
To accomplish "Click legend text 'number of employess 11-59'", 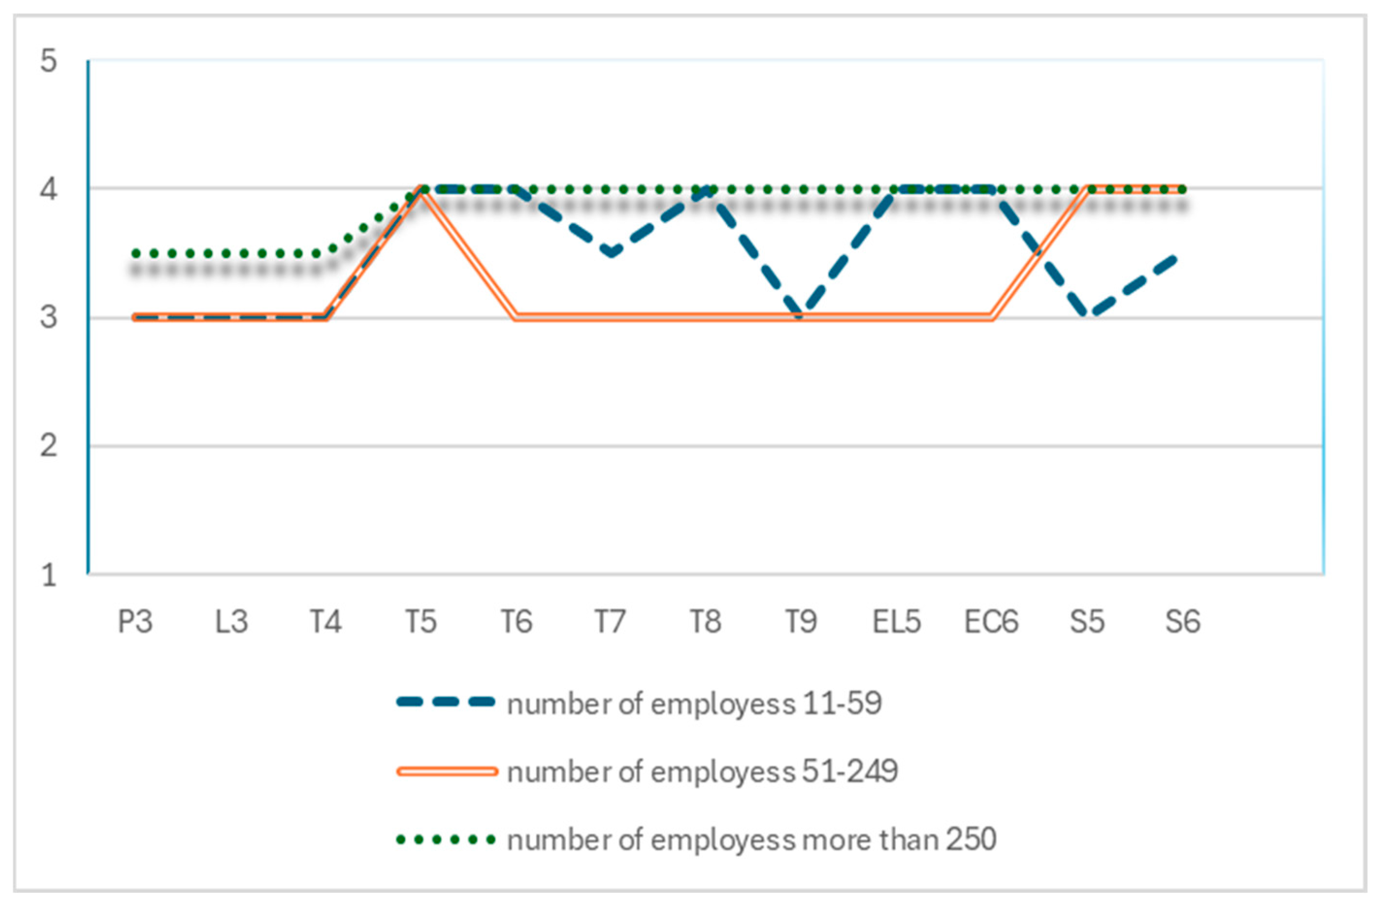I will [694, 704].
